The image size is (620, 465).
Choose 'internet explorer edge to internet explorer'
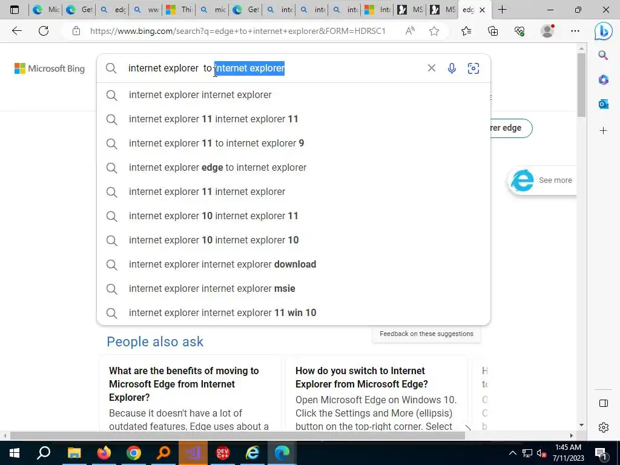click(294, 167)
